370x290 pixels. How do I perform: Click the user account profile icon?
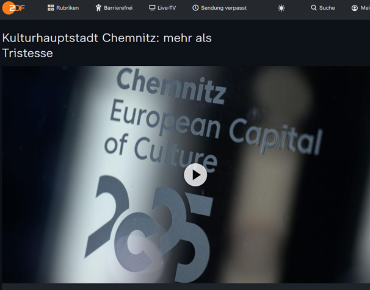point(354,8)
